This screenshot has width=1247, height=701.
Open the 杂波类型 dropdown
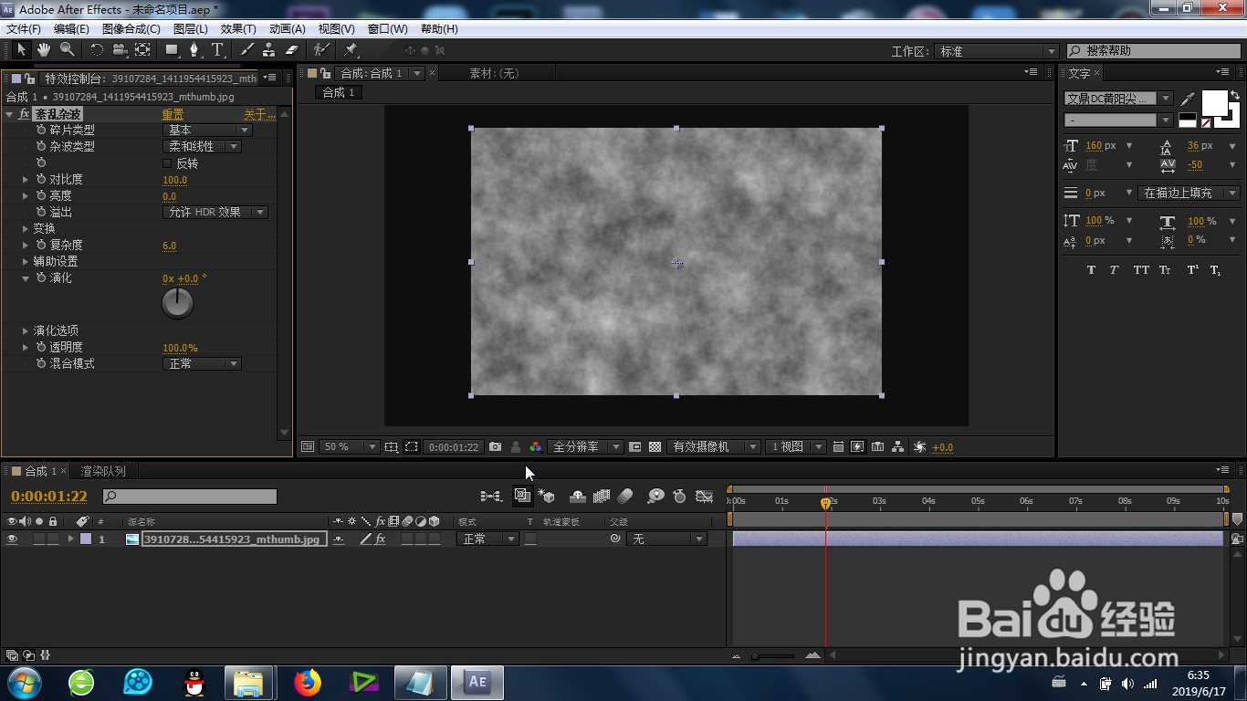(x=202, y=147)
